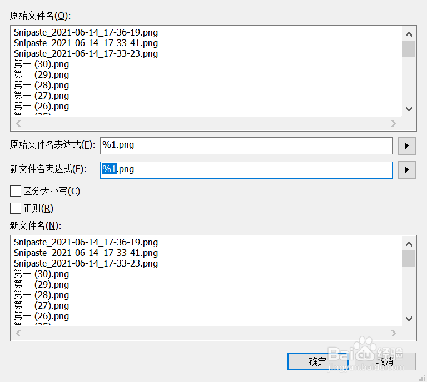
Task: Select 第一 (30).png in new filenames list
Action: (41, 274)
